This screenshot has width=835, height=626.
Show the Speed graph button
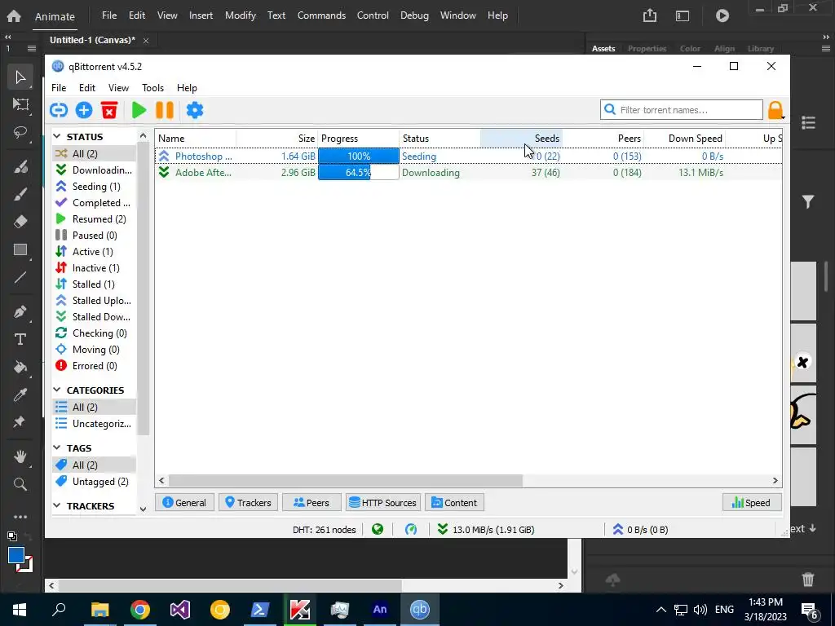point(752,502)
